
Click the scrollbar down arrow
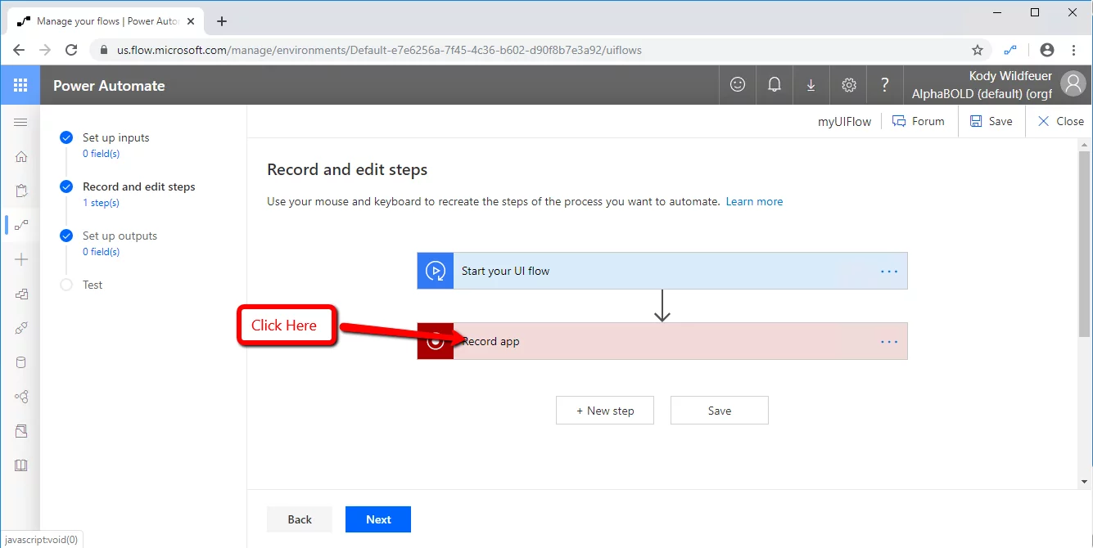[x=1085, y=482]
